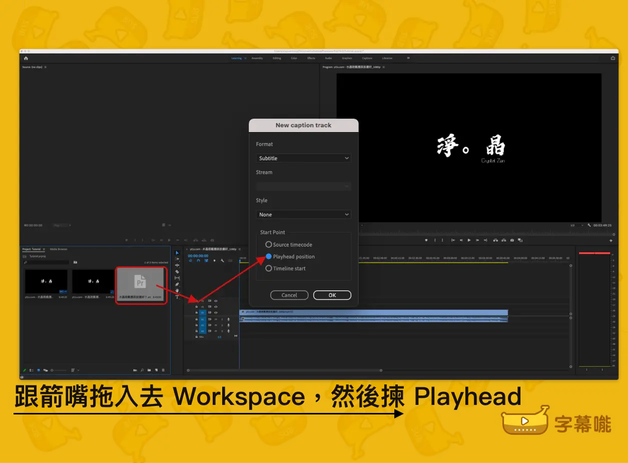Click the Export Frame camera icon
628x463 pixels.
coord(511,240)
